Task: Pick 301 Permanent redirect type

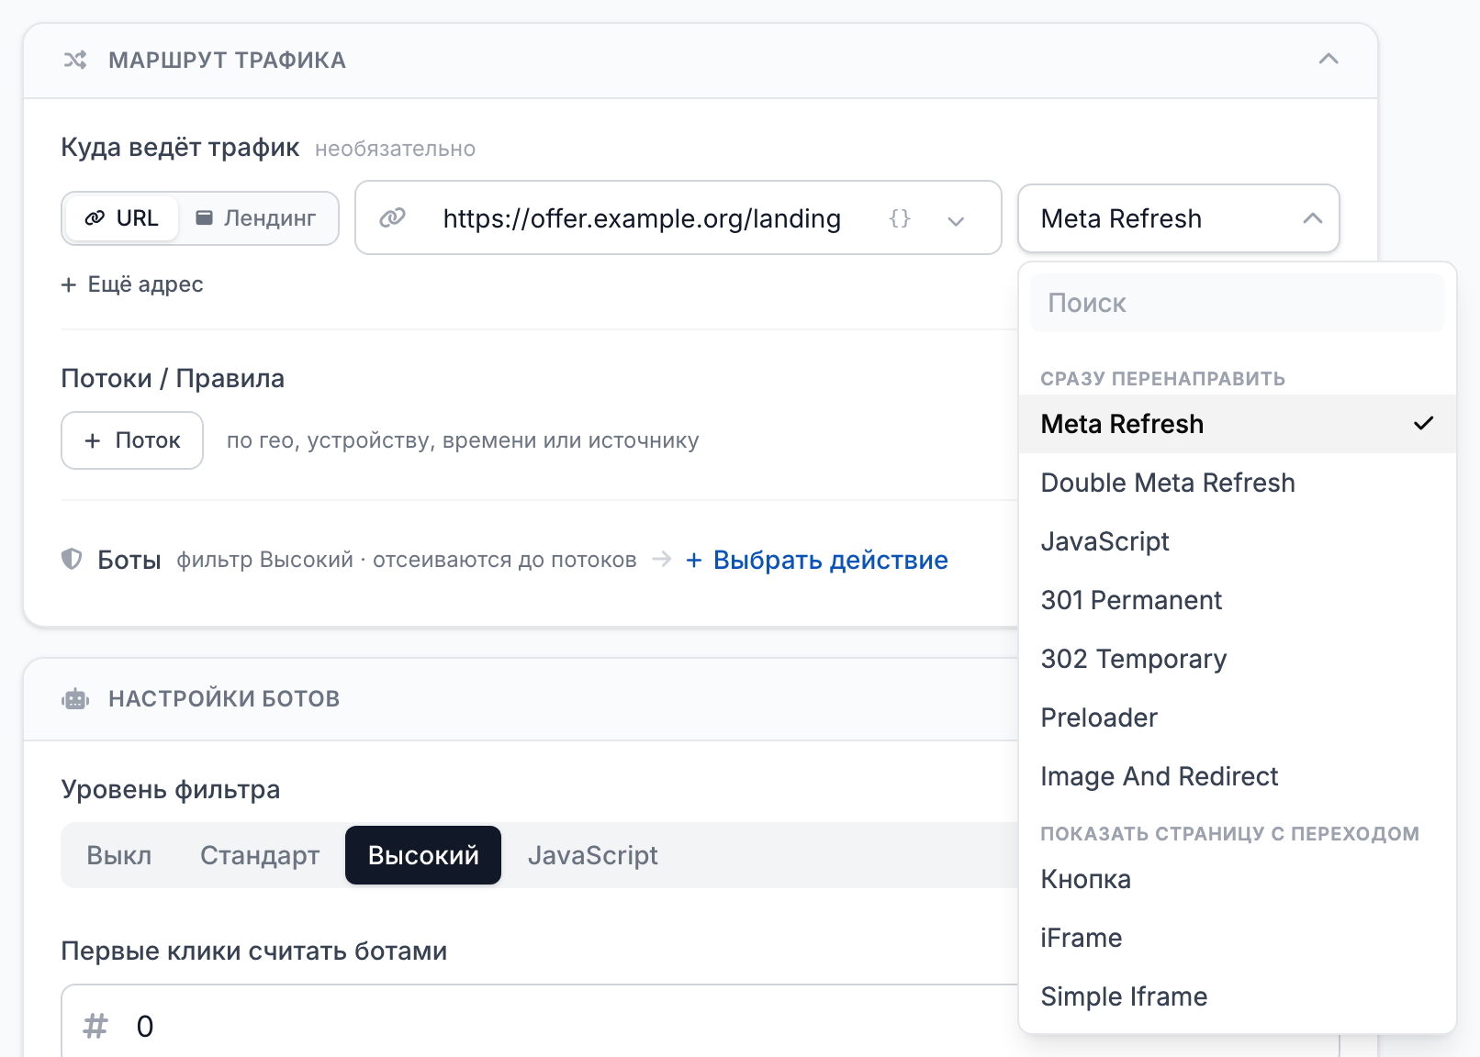Action: point(1238,600)
